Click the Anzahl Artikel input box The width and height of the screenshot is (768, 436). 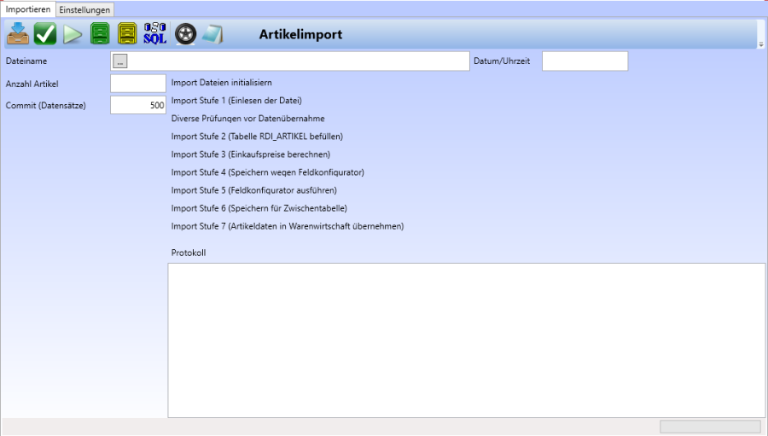(138, 84)
